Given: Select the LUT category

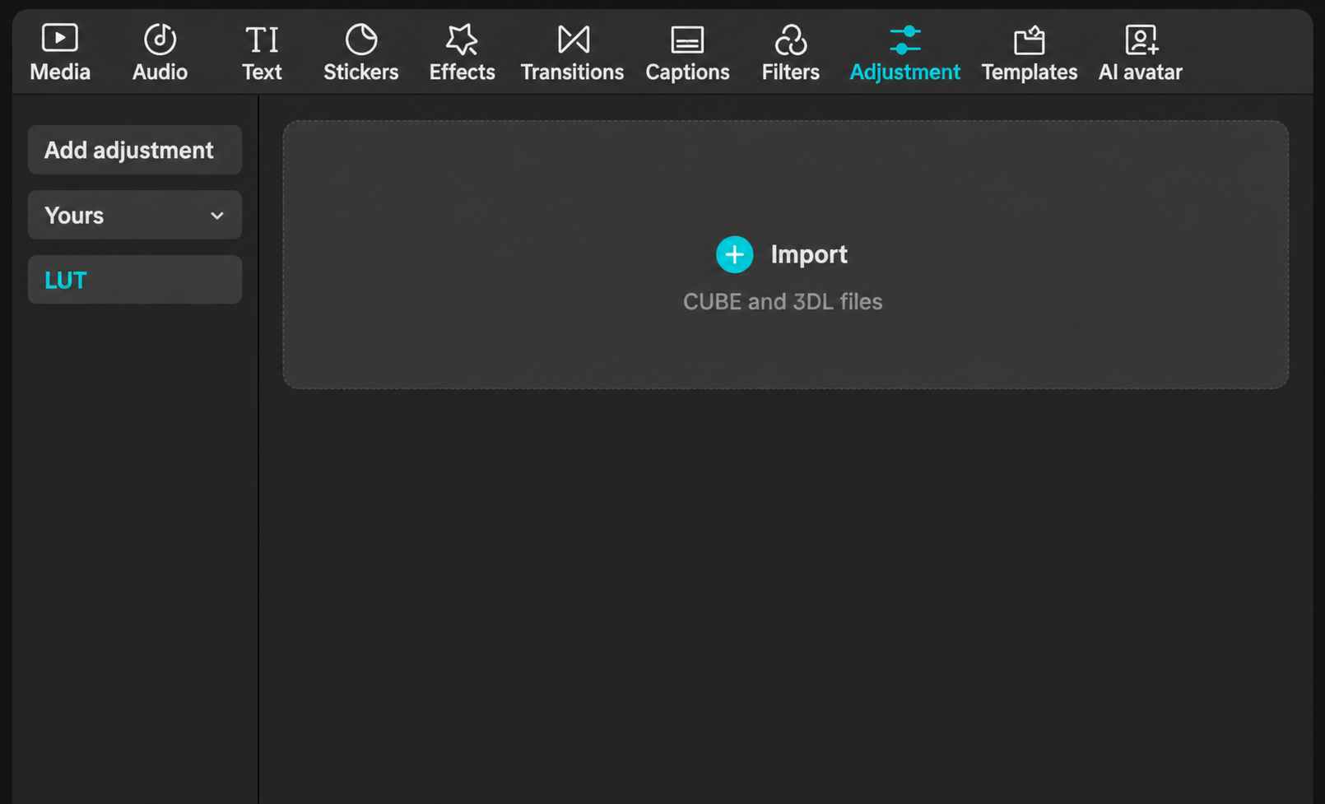Looking at the screenshot, I should 135,280.
